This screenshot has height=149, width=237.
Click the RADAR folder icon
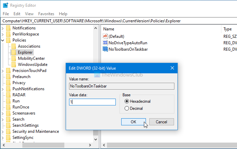pyautogui.click(x=8, y=95)
